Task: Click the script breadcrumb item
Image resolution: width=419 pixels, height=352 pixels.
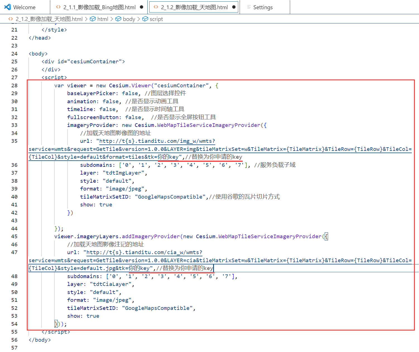Action: coord(156,19)
